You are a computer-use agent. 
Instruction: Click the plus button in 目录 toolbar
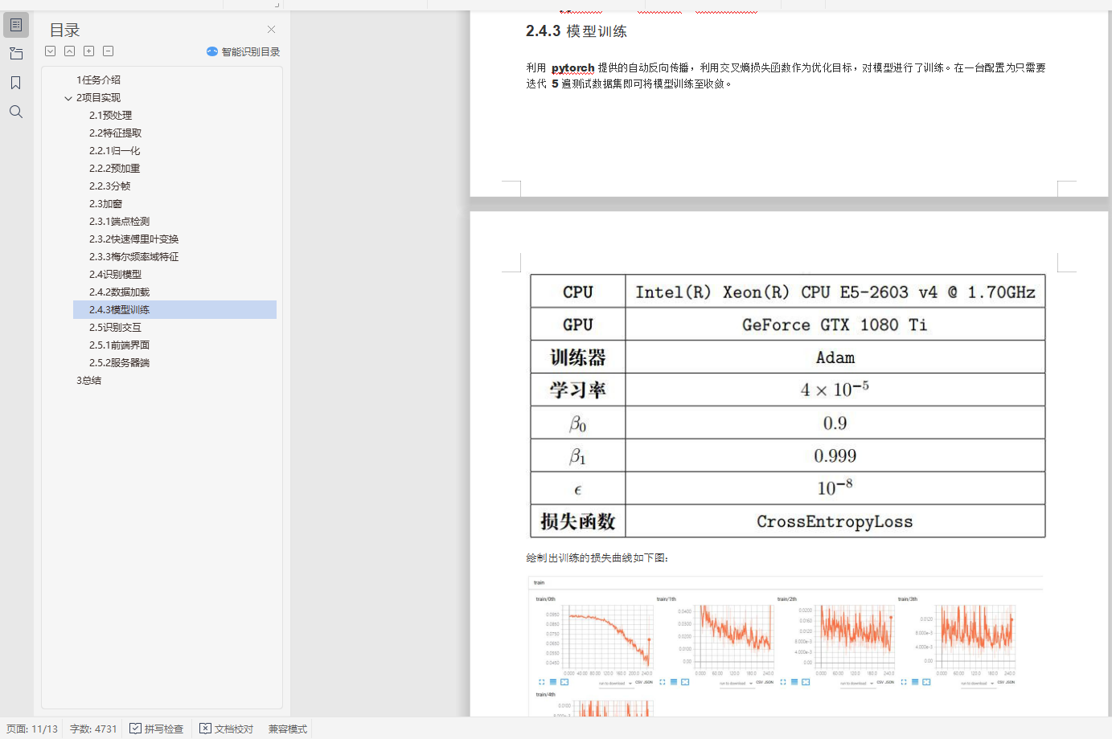(x=89, y=51)
